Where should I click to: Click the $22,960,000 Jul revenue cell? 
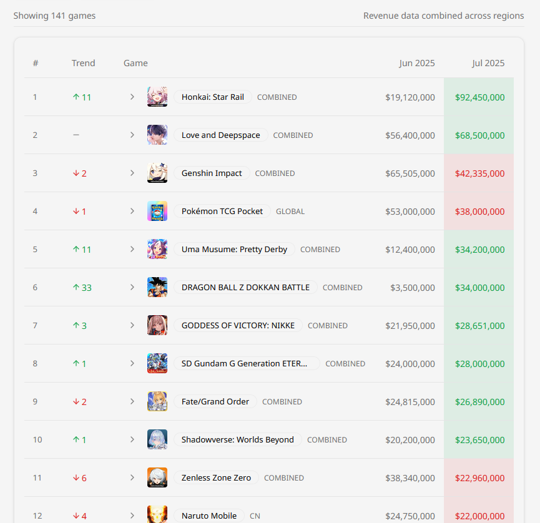[x=479, y=478]
